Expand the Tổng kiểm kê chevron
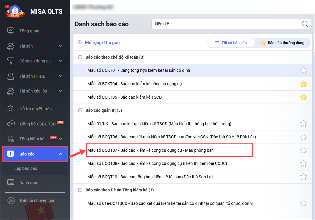 [61, 139]
